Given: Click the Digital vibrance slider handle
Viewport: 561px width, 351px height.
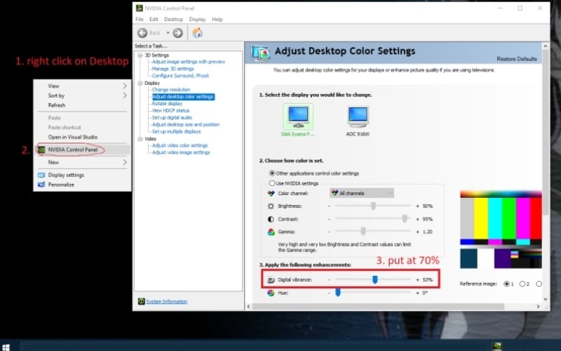Looking at the screenshot, I should tap(375, 279).
